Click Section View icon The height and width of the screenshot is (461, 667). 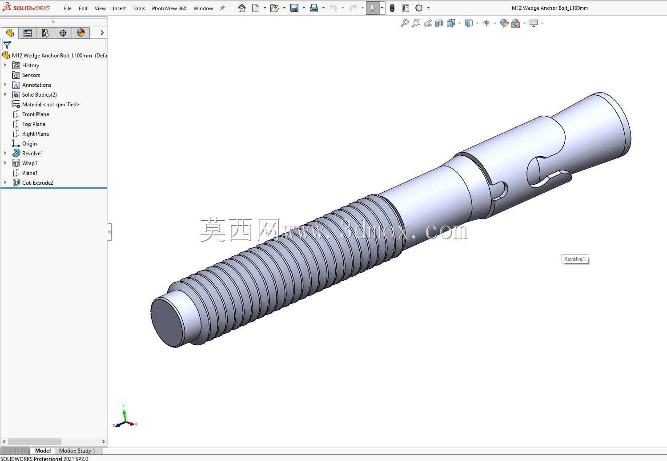pos(439,23)
